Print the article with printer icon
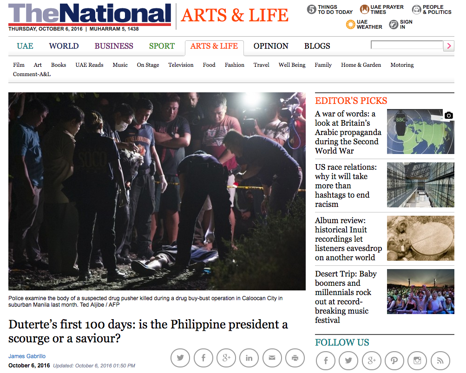 295,358
